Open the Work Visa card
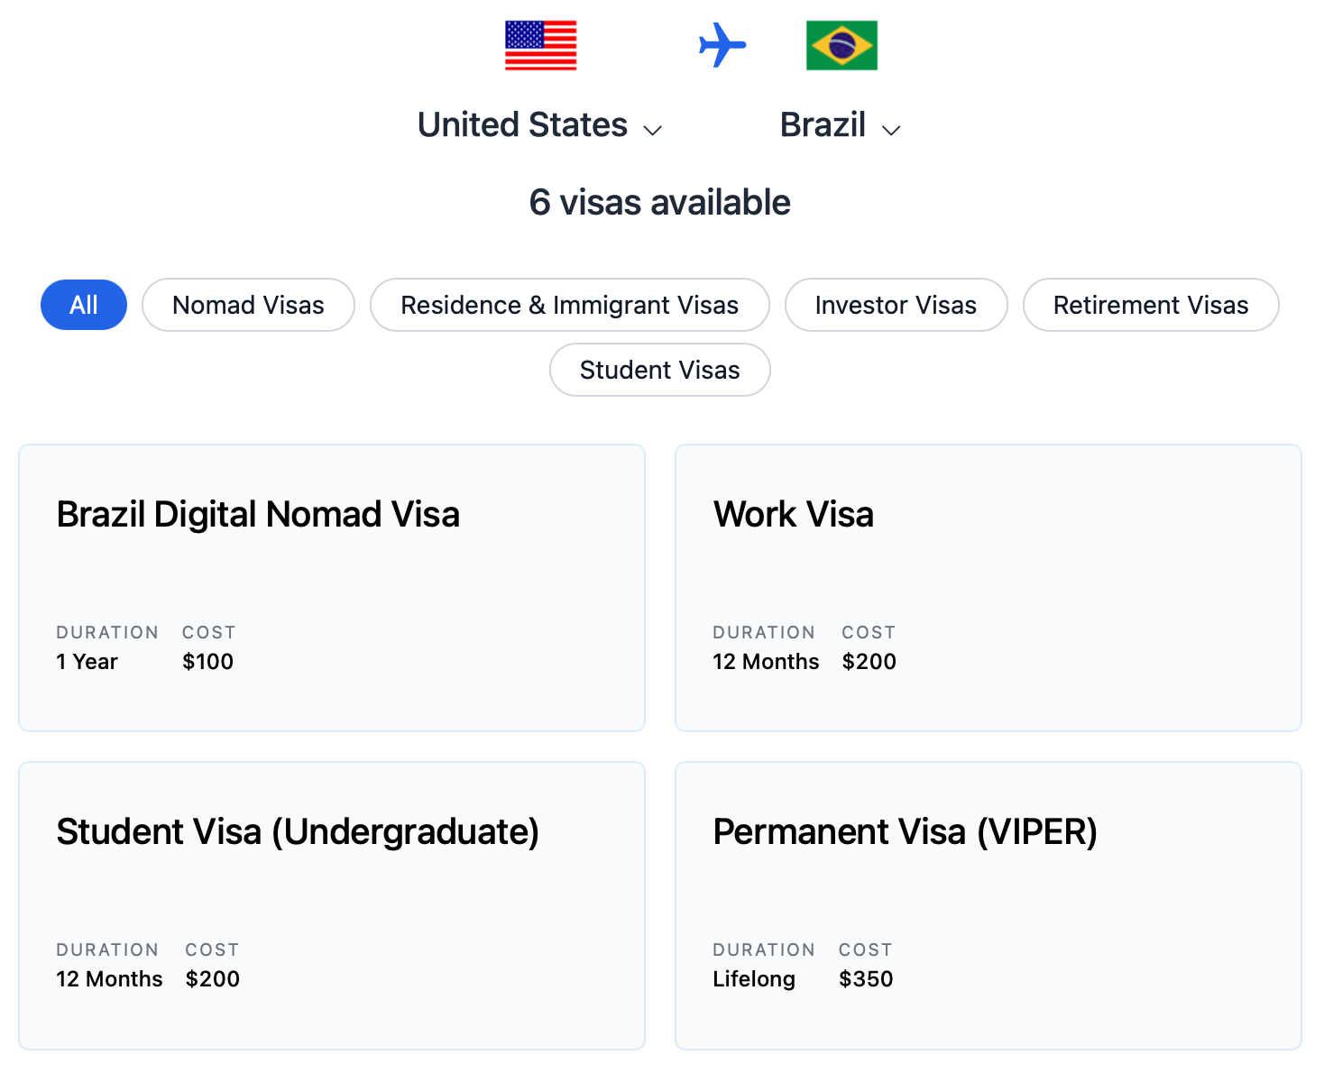 pyautogui.click(x=988, y=588)
